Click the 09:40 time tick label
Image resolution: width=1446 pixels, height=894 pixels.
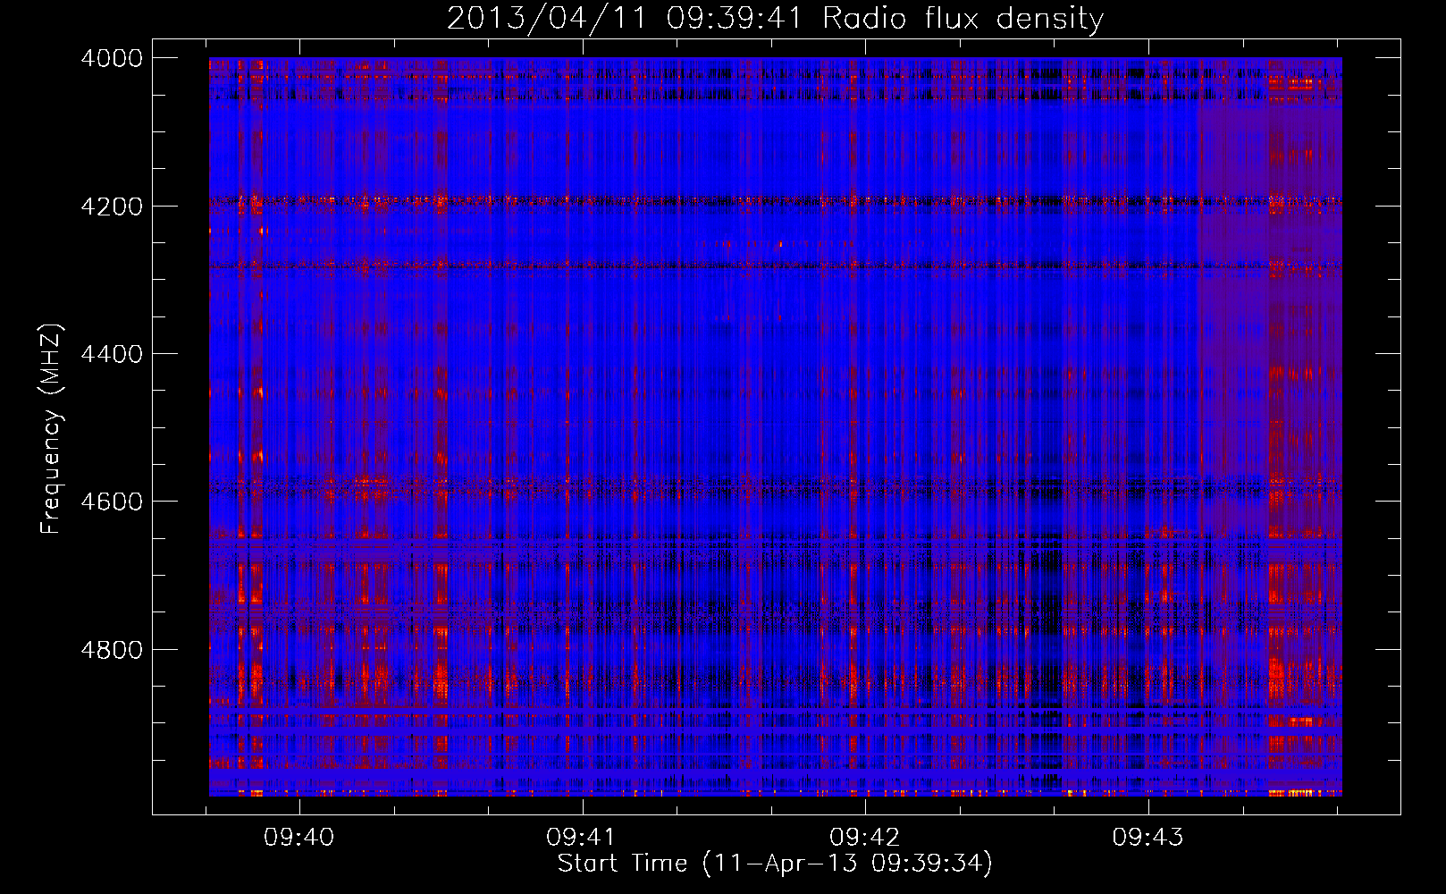(x=299, y=837)
